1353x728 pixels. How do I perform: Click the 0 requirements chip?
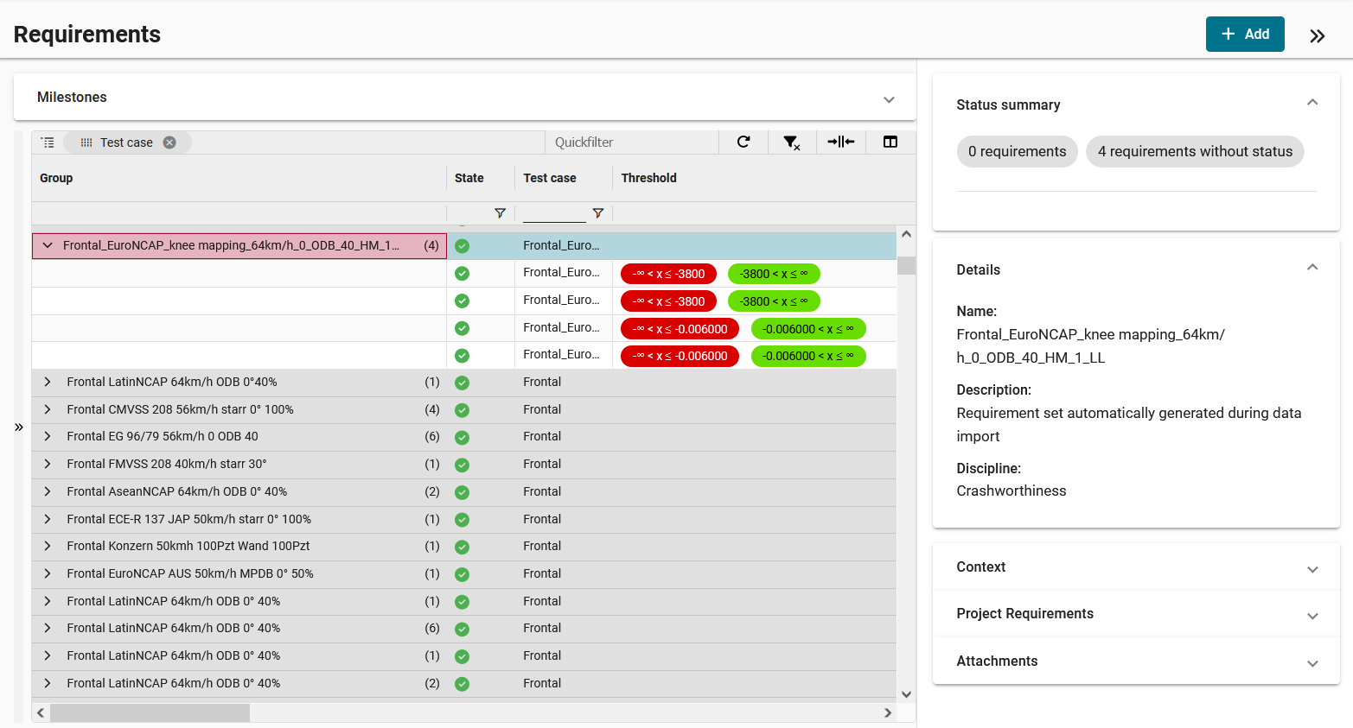click(1017, 151)
